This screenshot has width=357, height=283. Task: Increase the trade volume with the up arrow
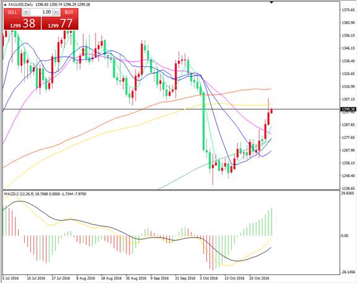(56, 12)
